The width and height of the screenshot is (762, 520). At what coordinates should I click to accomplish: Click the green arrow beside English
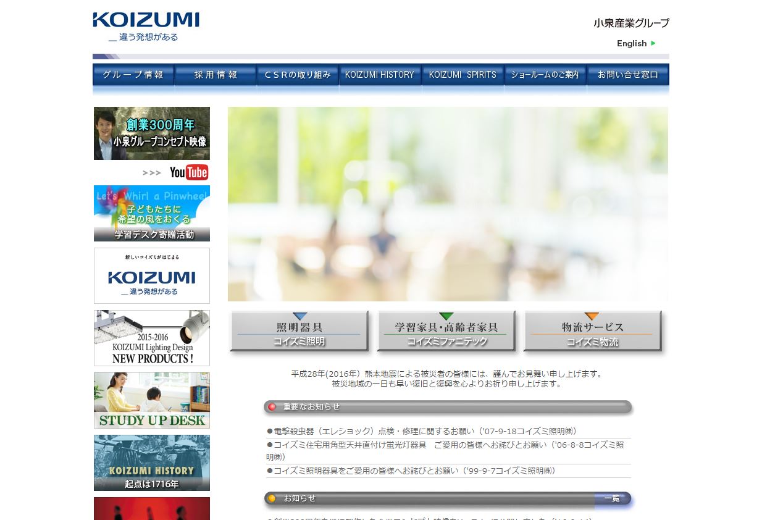pyautogui.click(x=653, y=43)
